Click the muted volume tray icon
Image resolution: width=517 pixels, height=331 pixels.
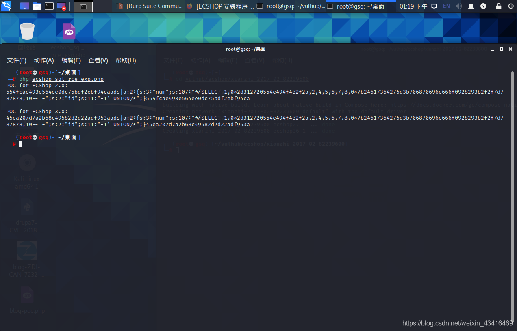pos(459,6)
